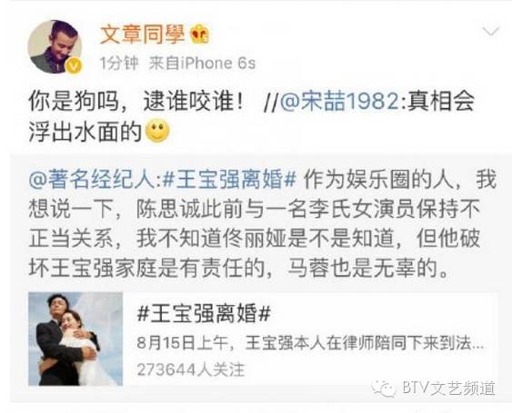Expand the post options chevron
Screen dimensions: 512x413
[x=491, y=32]
